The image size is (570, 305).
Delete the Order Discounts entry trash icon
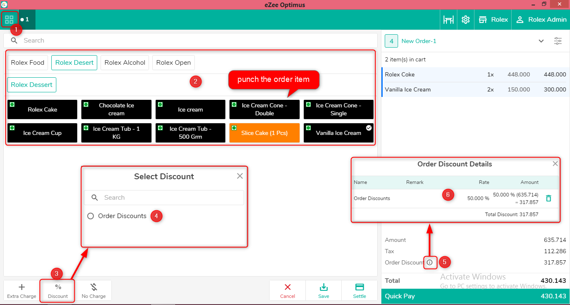tap(549, 198)
